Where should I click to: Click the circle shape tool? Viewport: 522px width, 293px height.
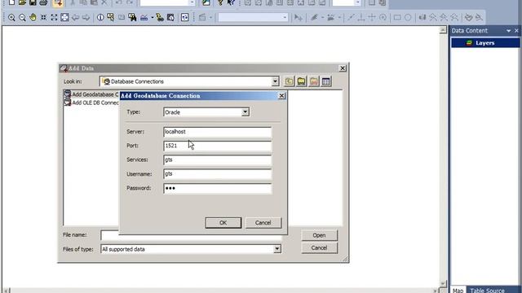[408, 17]
